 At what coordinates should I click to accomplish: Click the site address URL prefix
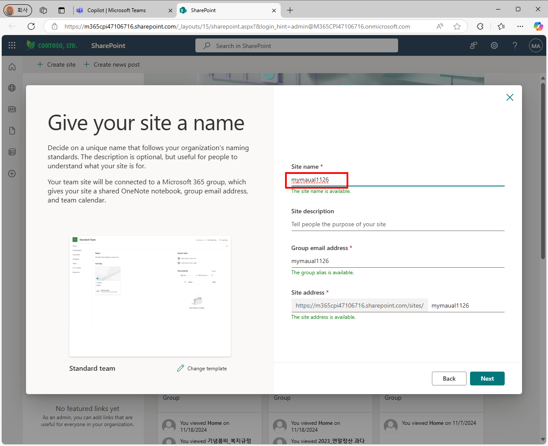[x=360, y=305]
